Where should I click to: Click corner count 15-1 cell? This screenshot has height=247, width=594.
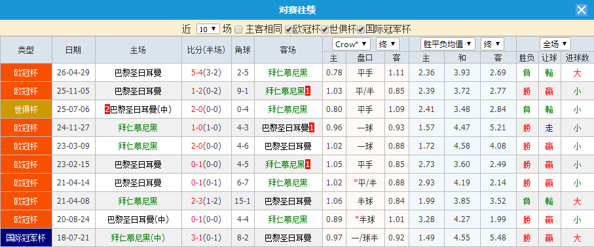pos(242,201)
